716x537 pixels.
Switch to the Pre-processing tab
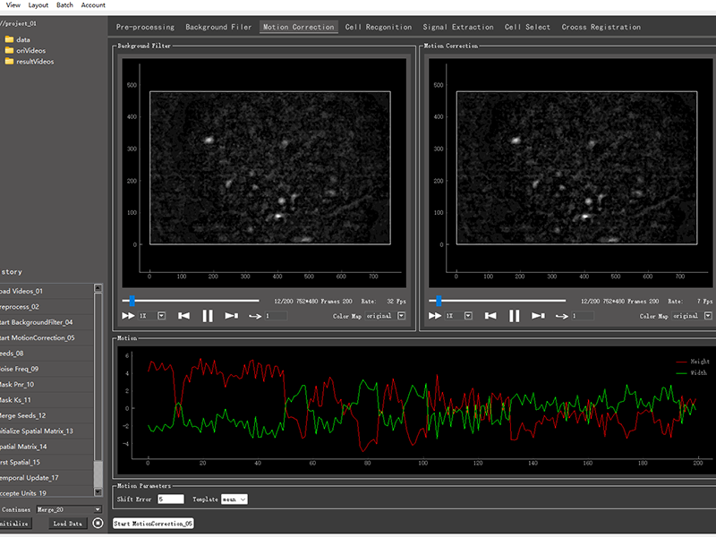[x=145, y=27]
